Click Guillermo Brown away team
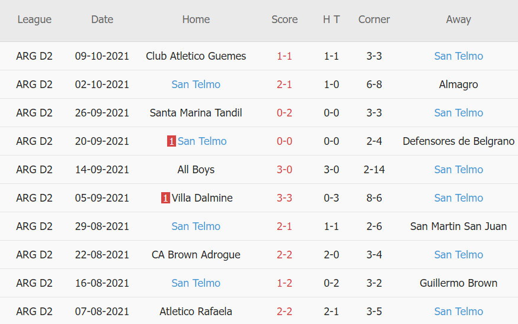The width and height of the screenshot is (518, 324). coord(458,283)
